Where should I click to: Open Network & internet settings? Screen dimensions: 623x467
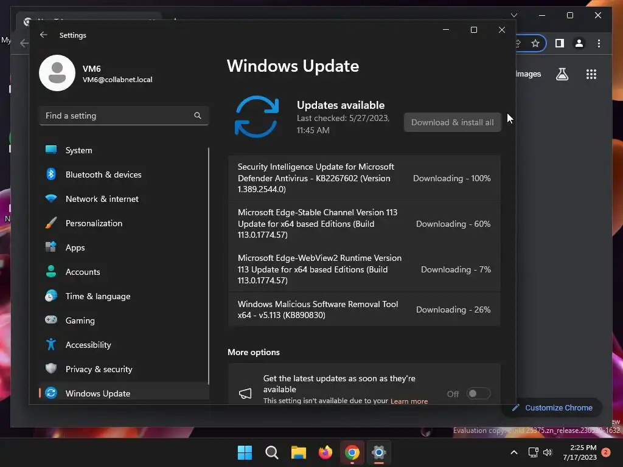point(124,199)
